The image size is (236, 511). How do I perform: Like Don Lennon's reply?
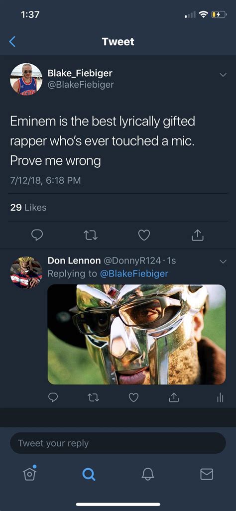tap(133, 397)
